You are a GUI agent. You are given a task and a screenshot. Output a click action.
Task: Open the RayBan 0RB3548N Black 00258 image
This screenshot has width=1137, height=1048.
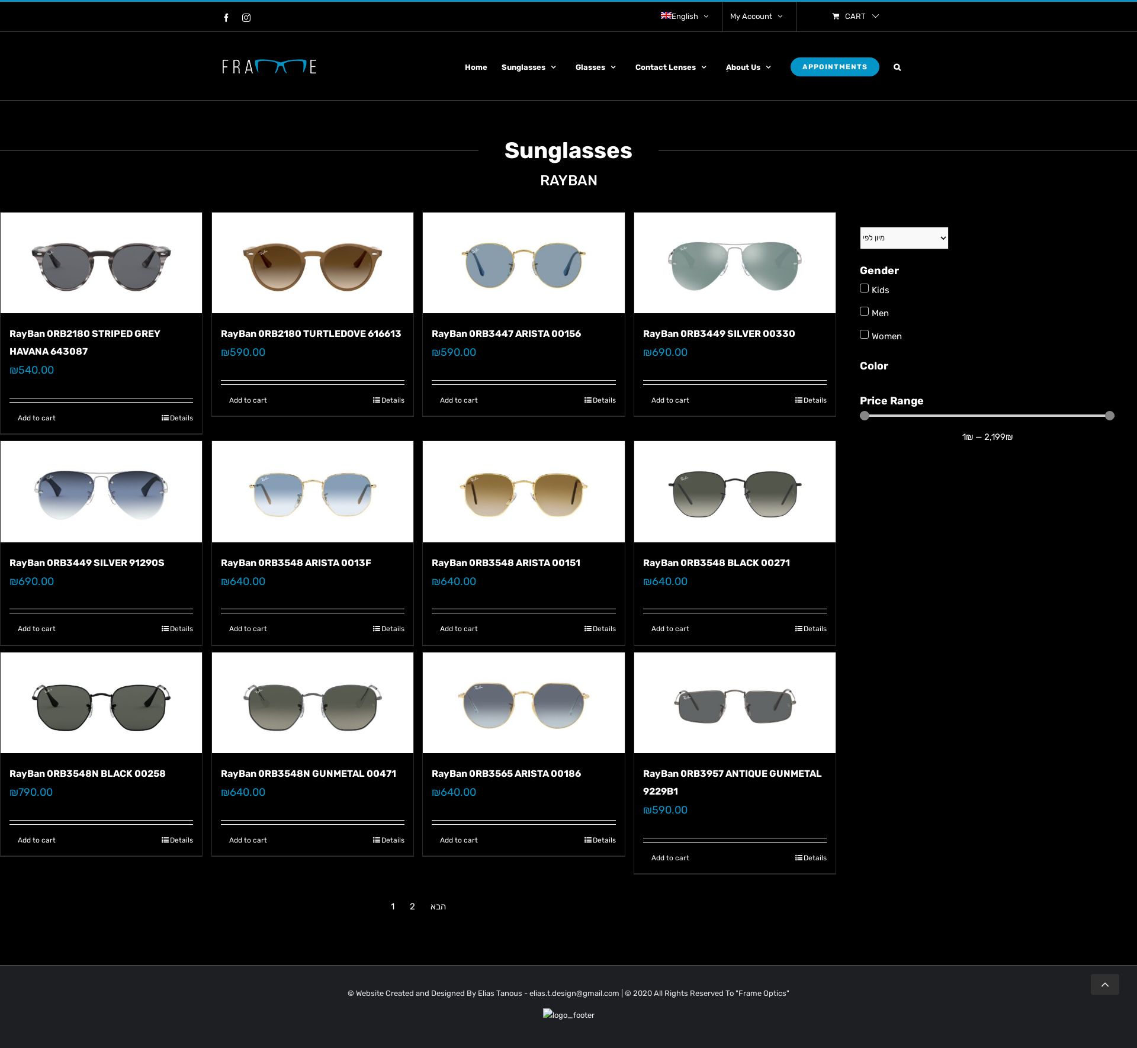click(x=101, y=703)
